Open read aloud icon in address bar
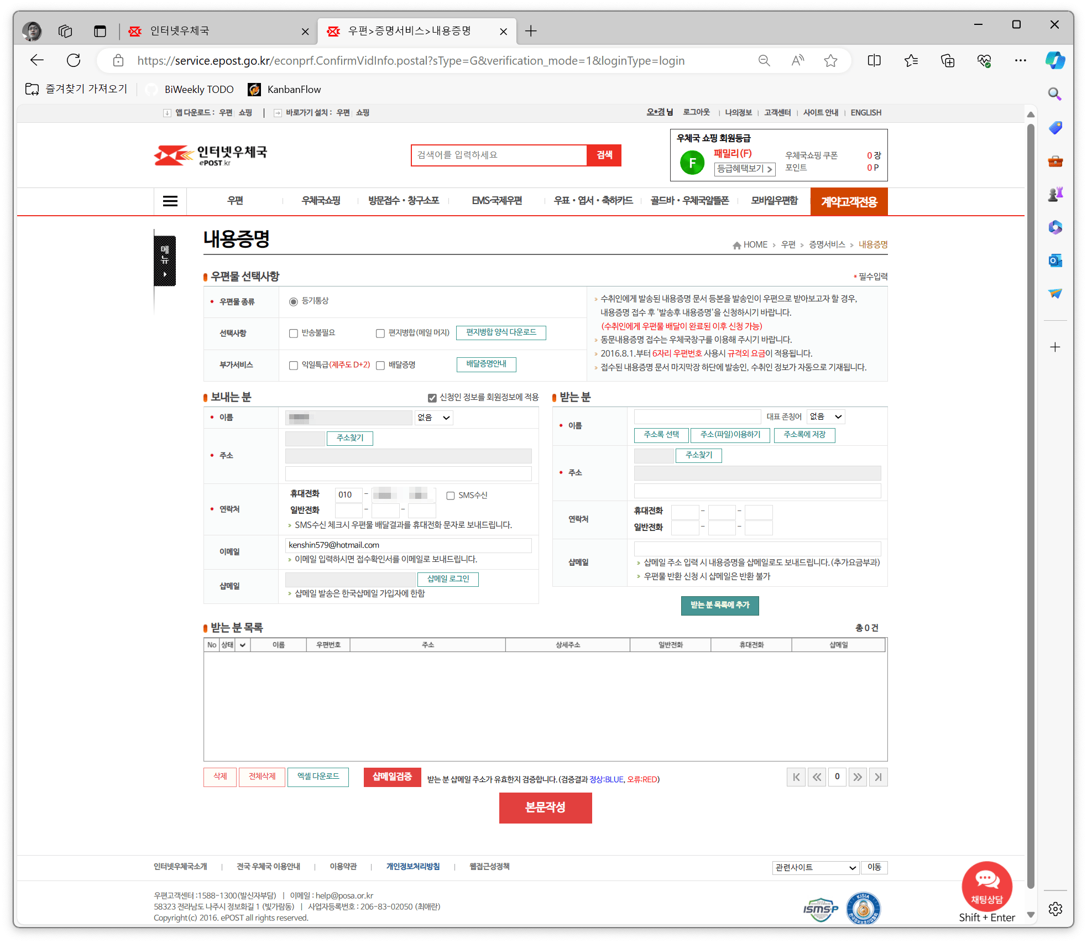 (x=797, y=60)
